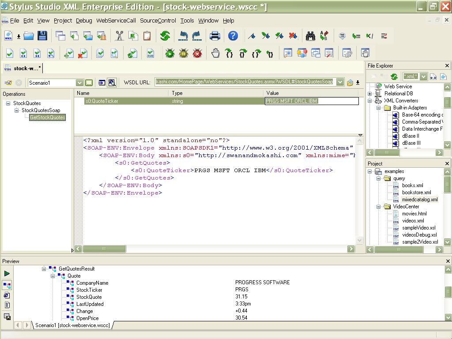Collapse the StockQuotes tree node

(8, 103)
